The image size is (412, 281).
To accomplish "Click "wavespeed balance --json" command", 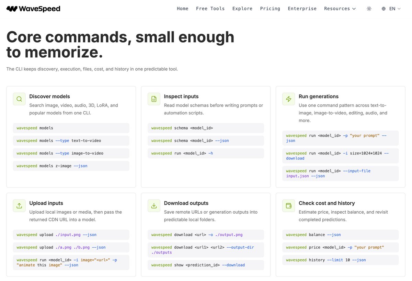I will tap(340, 235).
